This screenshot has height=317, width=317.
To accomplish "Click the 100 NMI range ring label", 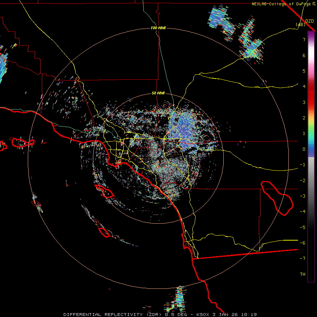I will 158,28.
